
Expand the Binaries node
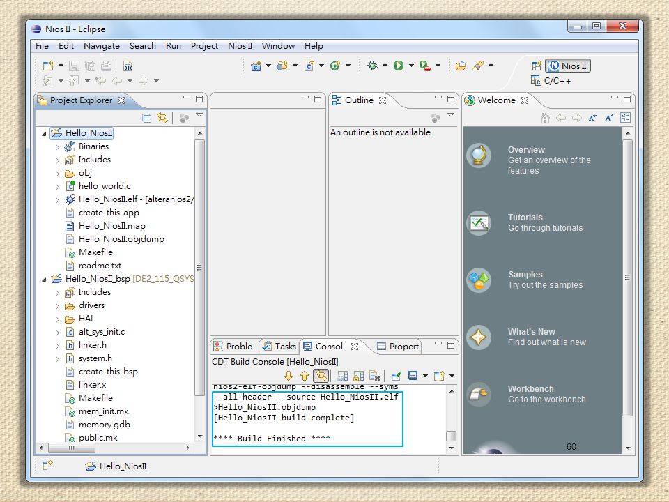[x=58, y=147]
